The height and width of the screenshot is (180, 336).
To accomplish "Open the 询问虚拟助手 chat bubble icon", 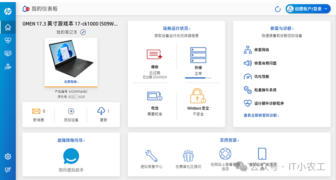I will pos(71,156).
